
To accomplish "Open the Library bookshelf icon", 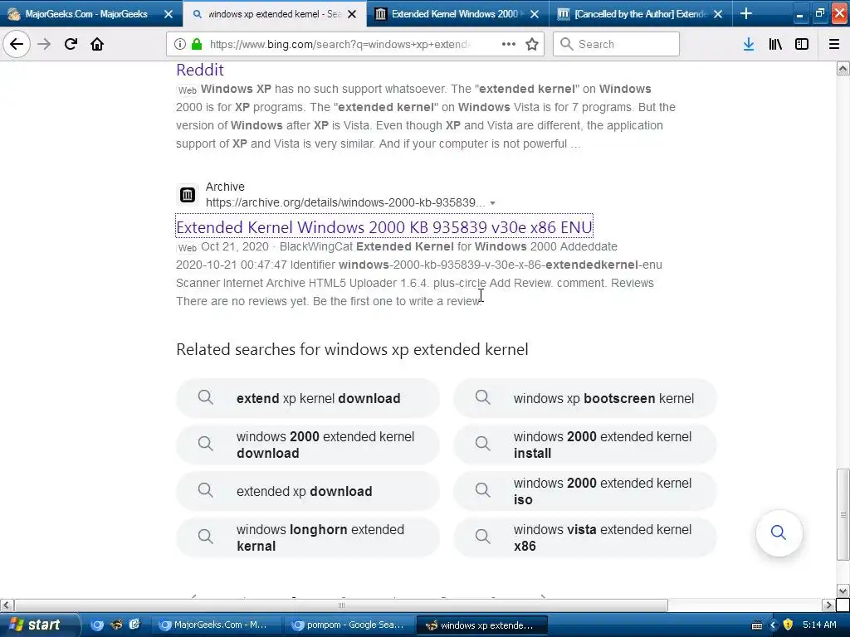I will 775,44.
